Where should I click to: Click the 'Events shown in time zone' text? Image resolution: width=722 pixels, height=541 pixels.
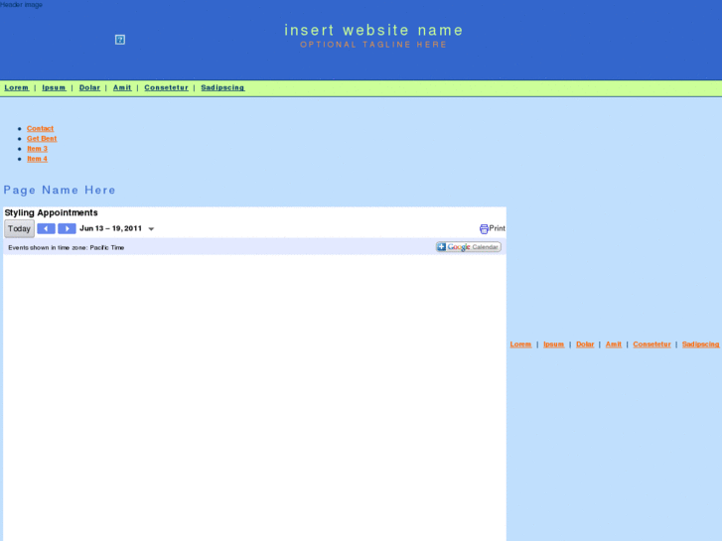(67, 248)
